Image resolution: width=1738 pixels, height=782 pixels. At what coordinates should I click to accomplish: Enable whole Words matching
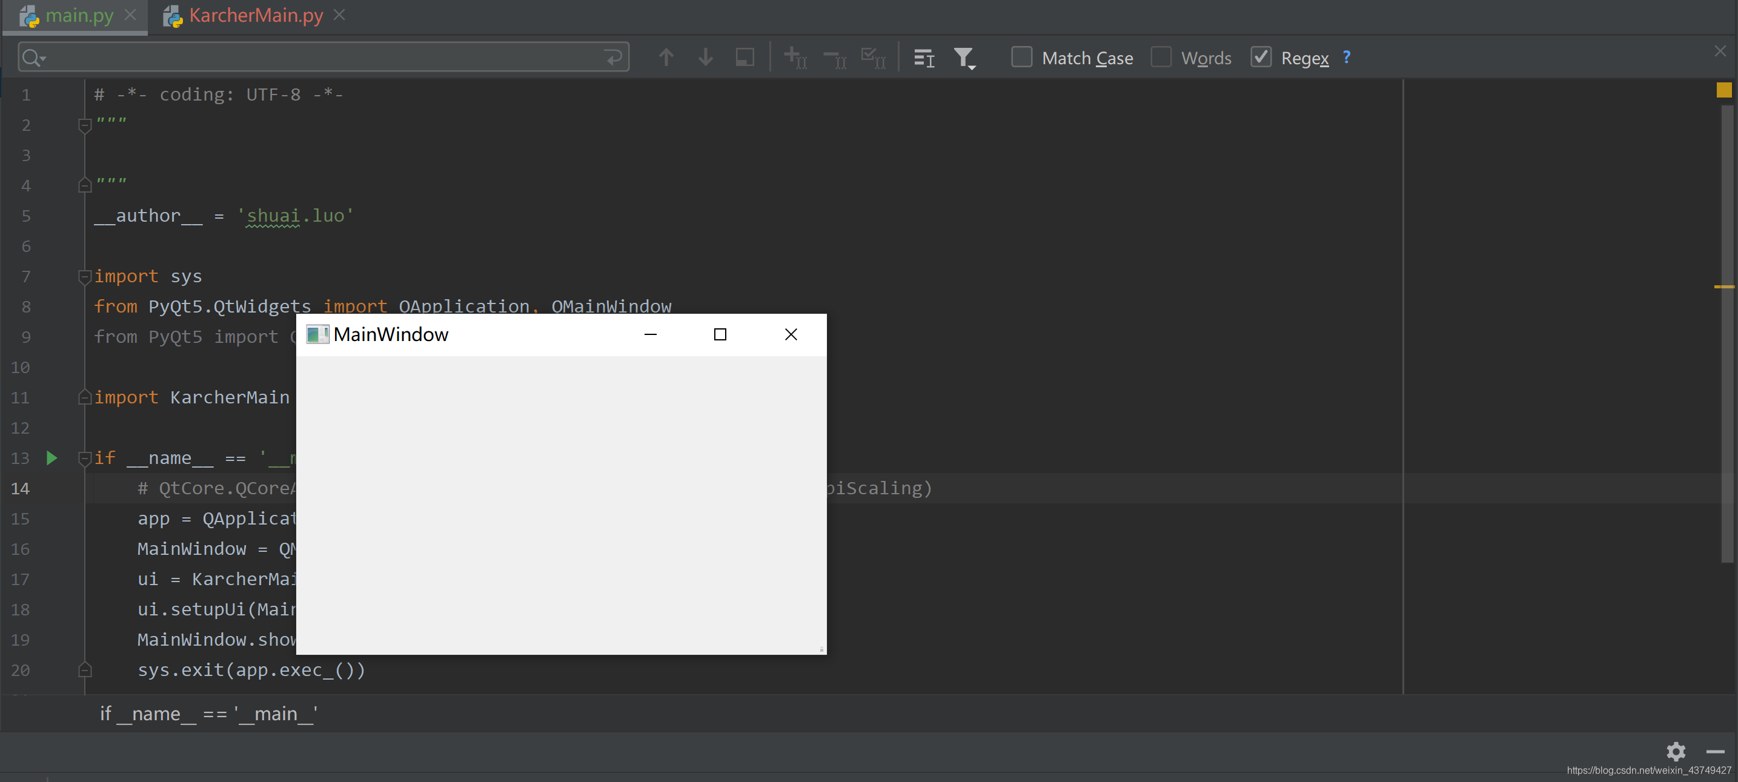coord(1162,58)
